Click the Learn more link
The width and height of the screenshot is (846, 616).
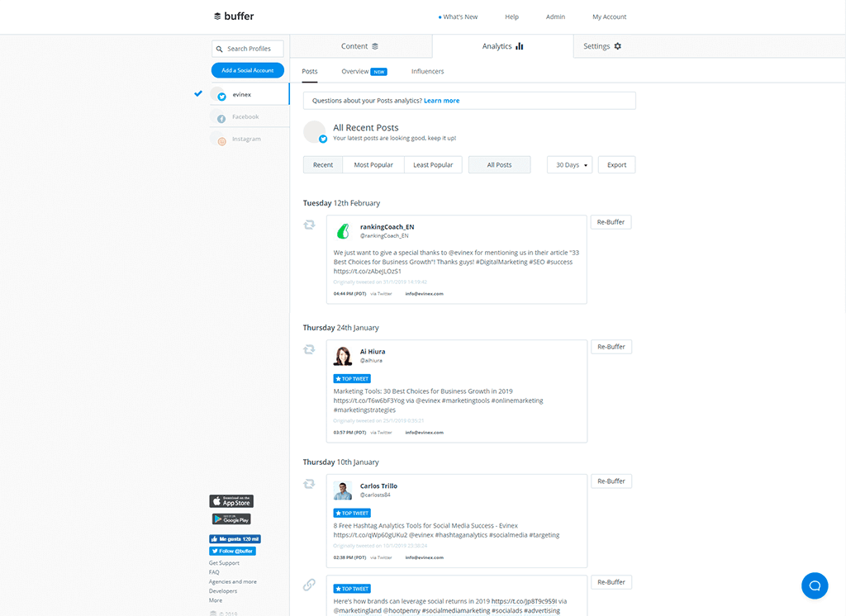[442, 101]
